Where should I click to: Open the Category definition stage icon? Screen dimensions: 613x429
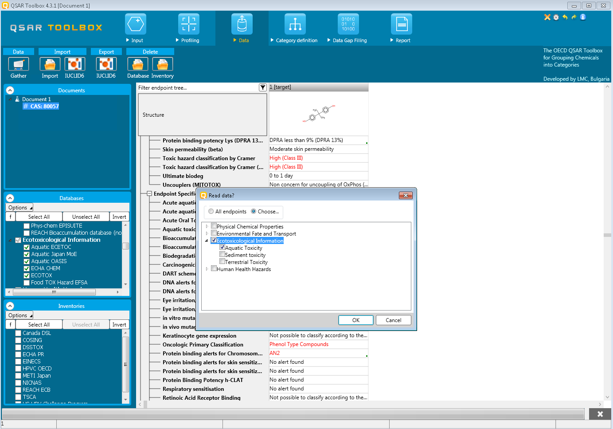click(295, 24)
